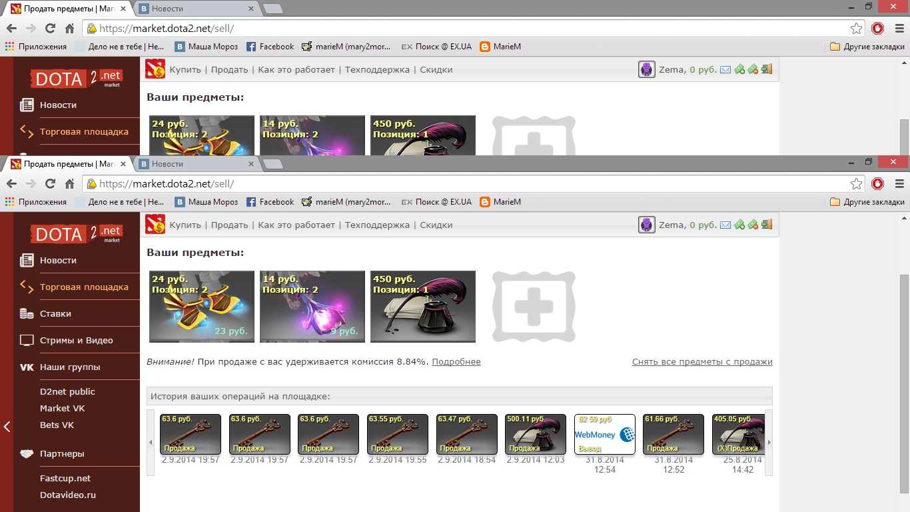Select 450 руб. item in lower window
The width and height of the screenshot is (910, 512).
tap(423, 307)
